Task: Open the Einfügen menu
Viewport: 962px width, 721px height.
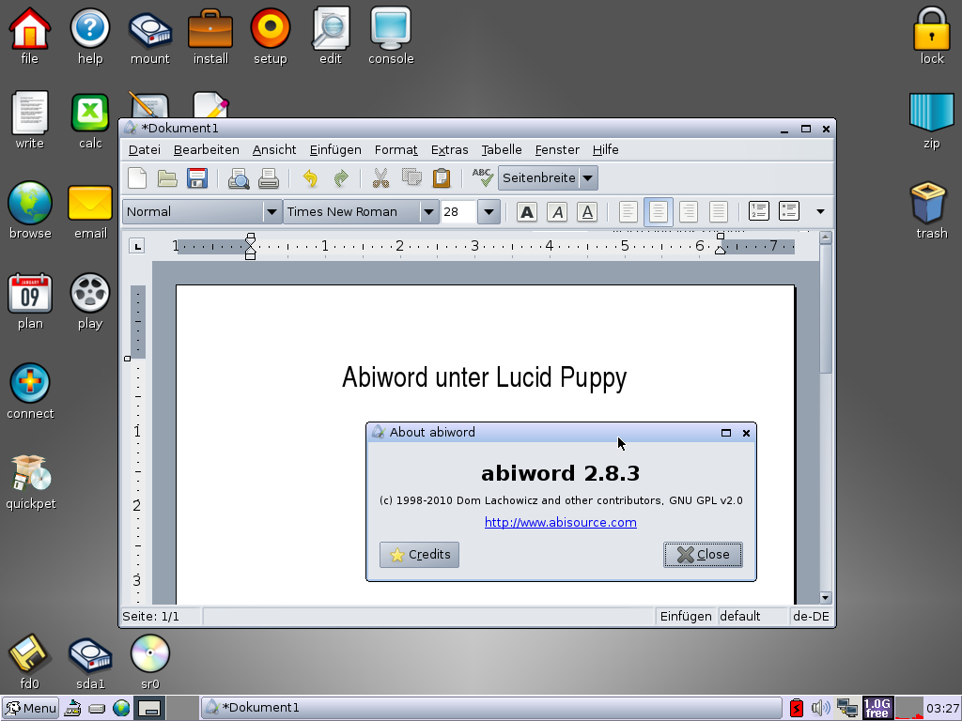Action: point(335,150)
